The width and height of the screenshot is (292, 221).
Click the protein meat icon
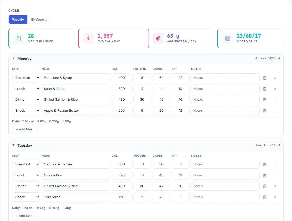158,38
